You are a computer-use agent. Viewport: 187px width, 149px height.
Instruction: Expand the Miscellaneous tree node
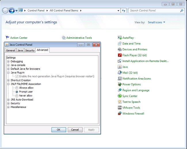coord(8,107)
